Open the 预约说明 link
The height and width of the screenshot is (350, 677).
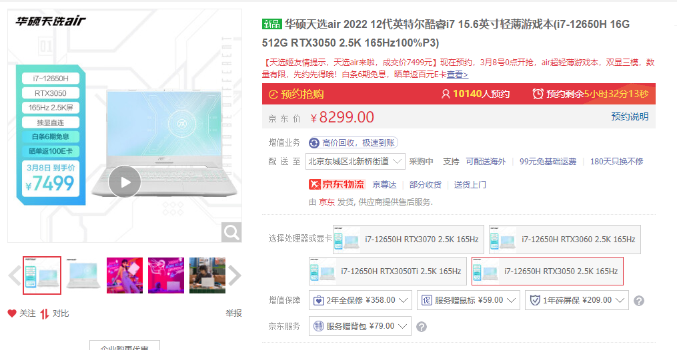630,116
